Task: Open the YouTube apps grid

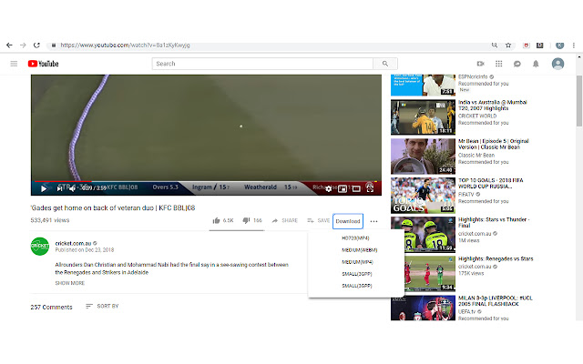Action: (499, 64)
